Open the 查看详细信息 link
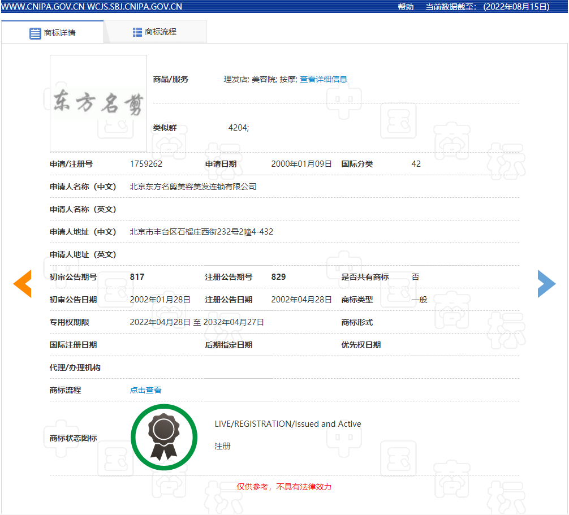This screenshot has width=569, height=515. pyautogui.click(x=324, y=79)
